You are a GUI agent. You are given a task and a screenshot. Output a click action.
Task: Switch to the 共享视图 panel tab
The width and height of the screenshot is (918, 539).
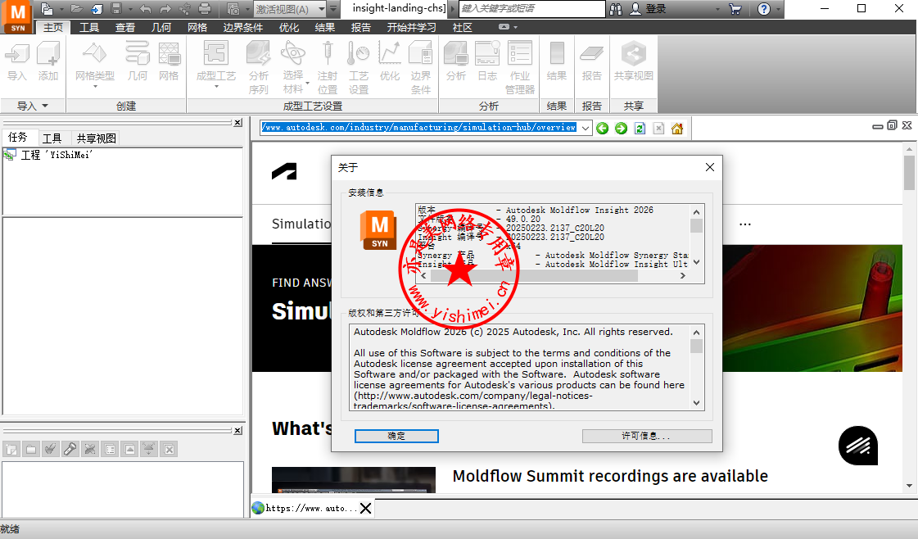click(96, 138)
